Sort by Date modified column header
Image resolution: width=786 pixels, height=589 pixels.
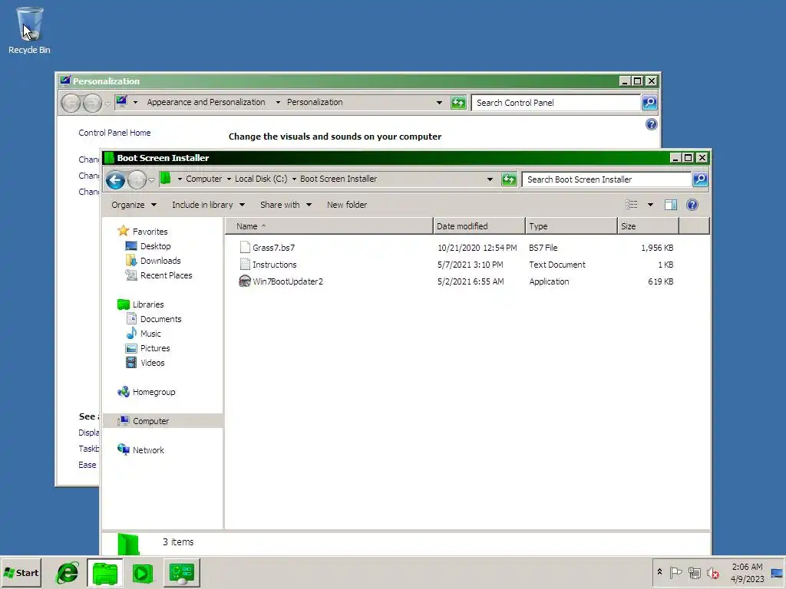(479, 226)
